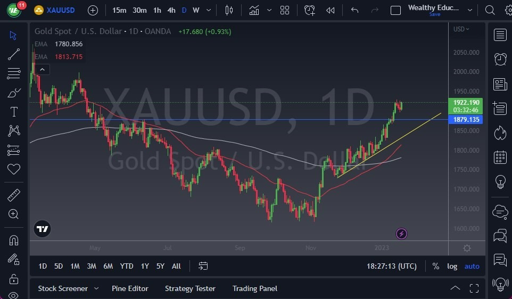Set date range to 3M
The height and width of the screenshot is (299, 512).
click(x=92, y=266)
